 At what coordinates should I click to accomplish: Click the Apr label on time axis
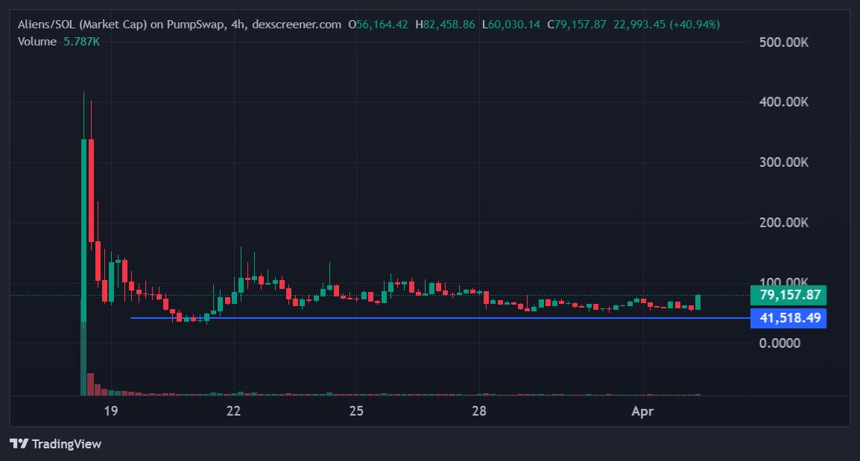(643, 411)
